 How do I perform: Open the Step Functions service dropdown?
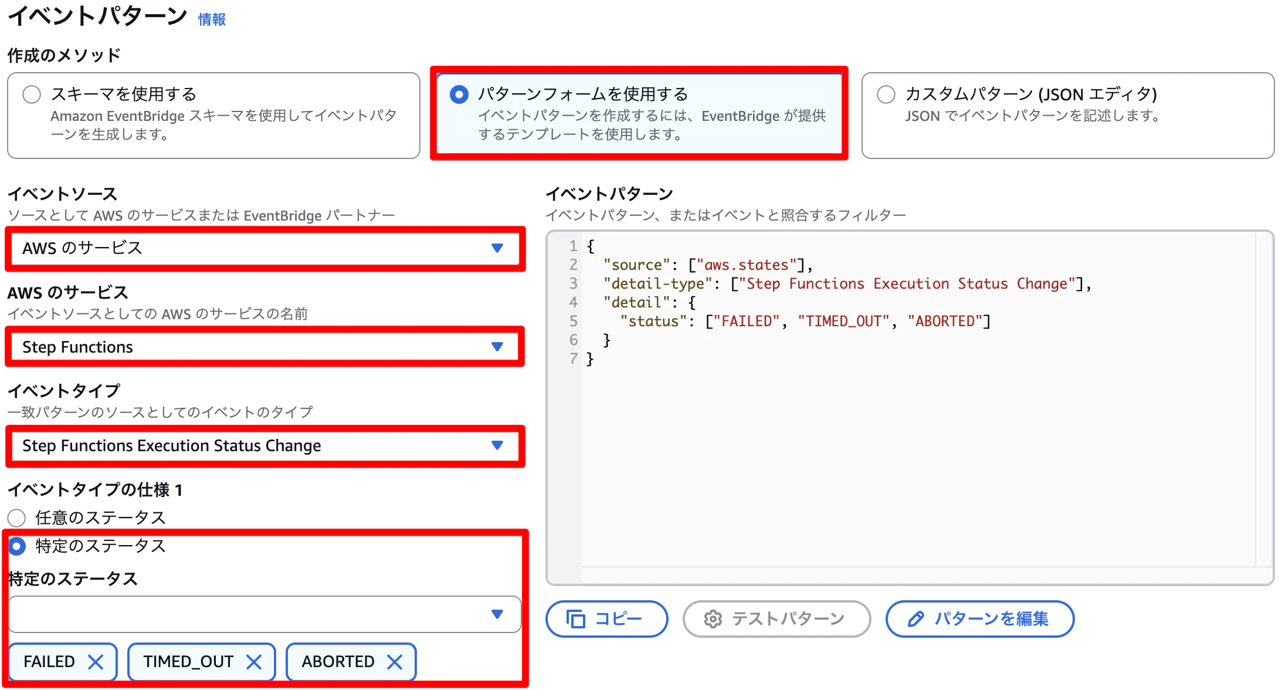click(x=265, y=347)
